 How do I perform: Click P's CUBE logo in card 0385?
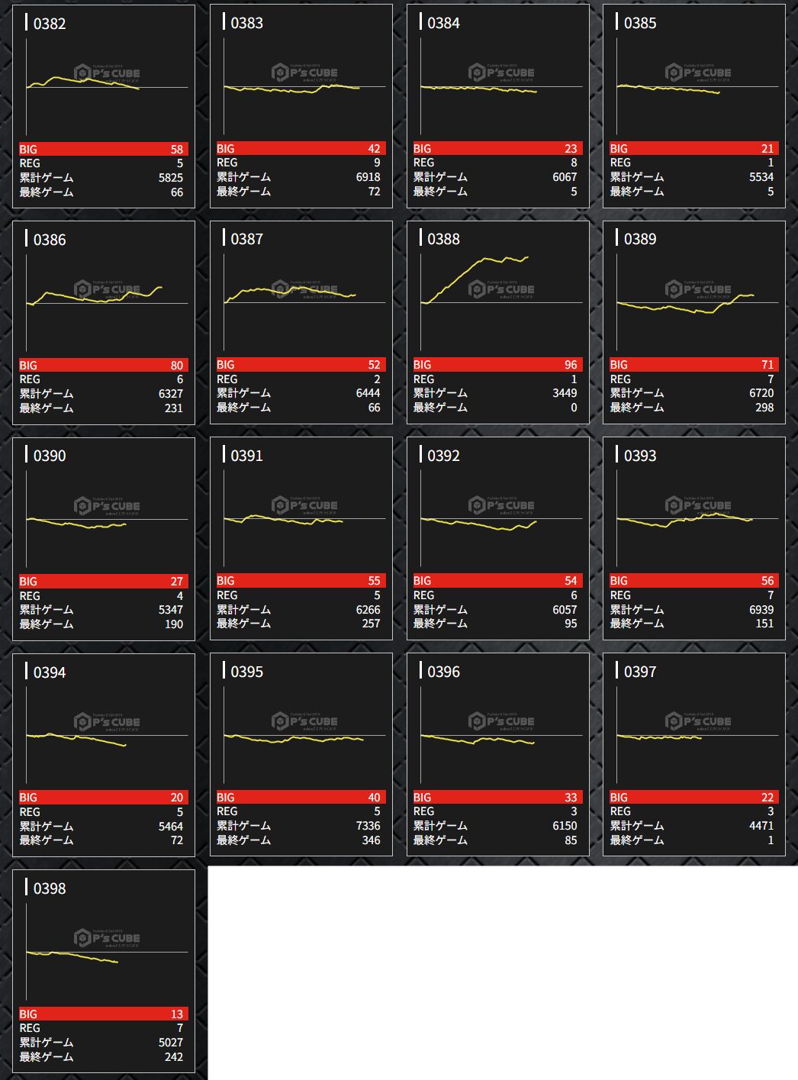point(697,73)
